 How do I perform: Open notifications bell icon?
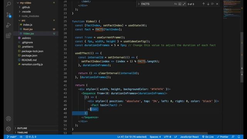[x=239, y=137]
